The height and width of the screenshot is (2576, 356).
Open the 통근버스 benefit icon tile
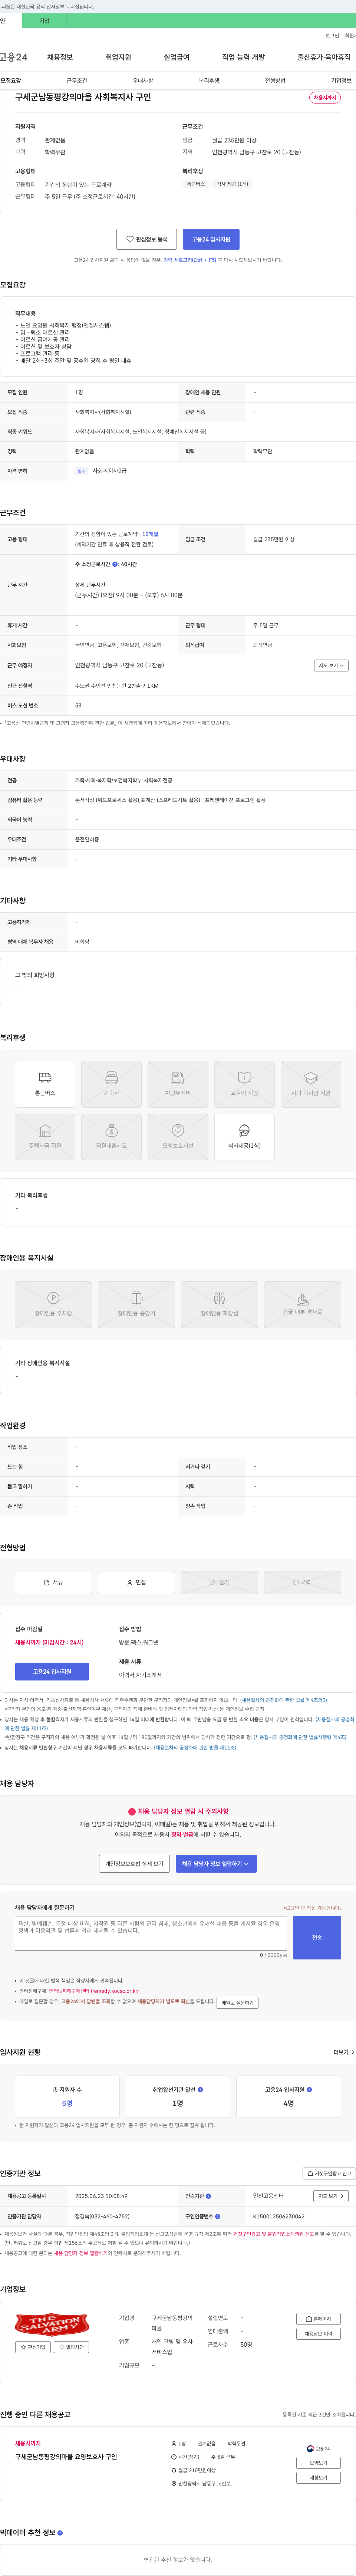[x=45, y=1084]
